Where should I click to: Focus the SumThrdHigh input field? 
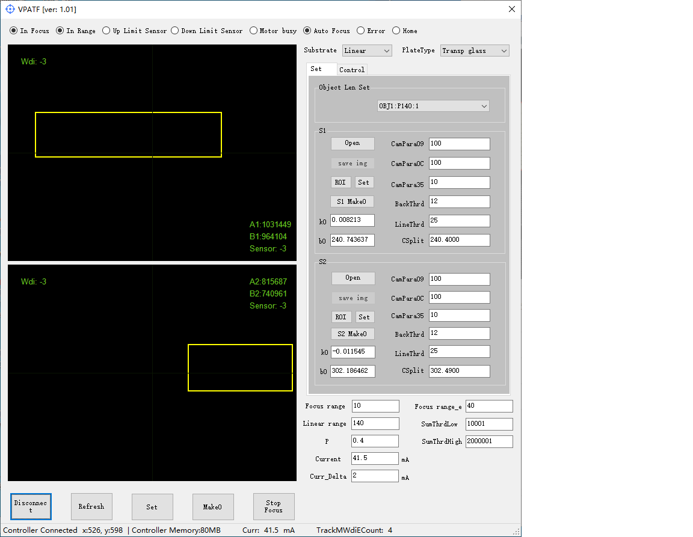point(489,441)
